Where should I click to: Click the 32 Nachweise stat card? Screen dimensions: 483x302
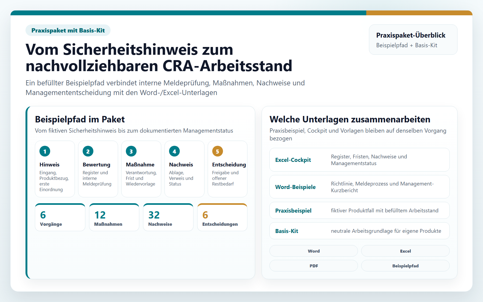[x=168, y=217]
